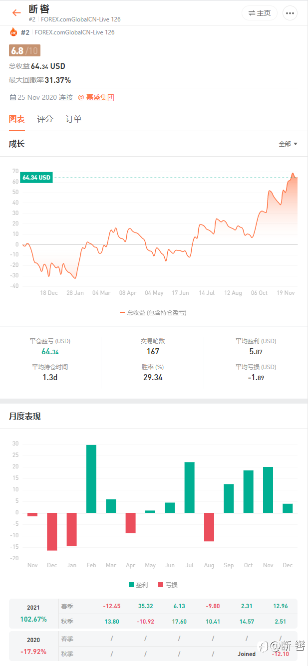Go back using the orange arrow
Image resolution: width=308 pixels, height=666 pixels.
click(16, 13)
